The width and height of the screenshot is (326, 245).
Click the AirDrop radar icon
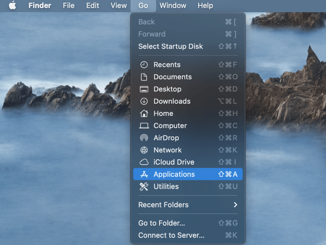click(144, 138)
